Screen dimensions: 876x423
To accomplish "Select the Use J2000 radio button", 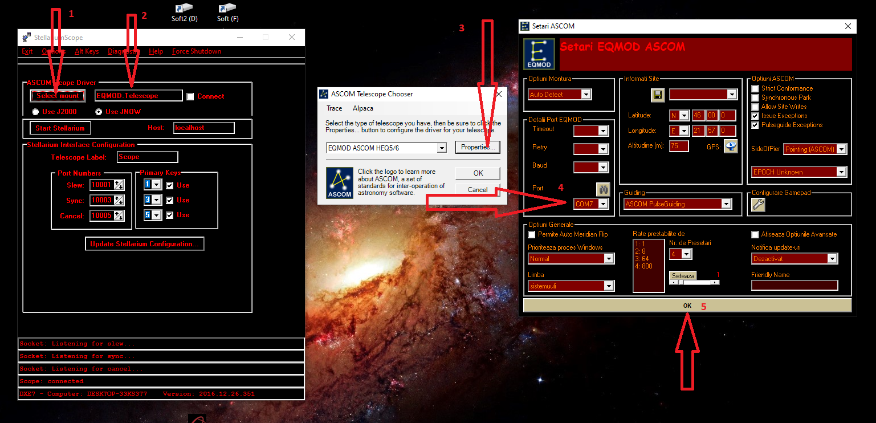I will pos(36,112).
